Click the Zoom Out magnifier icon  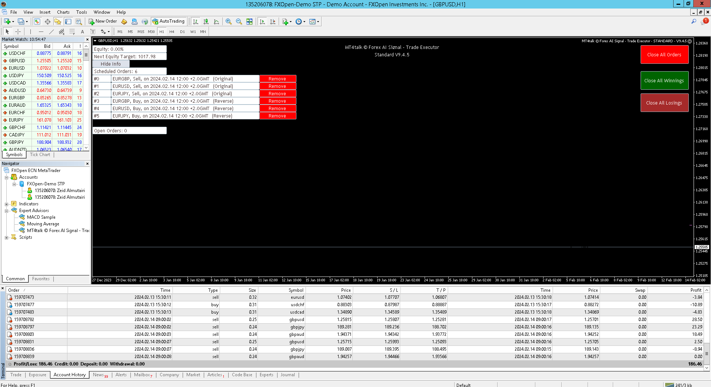(239, 21)
